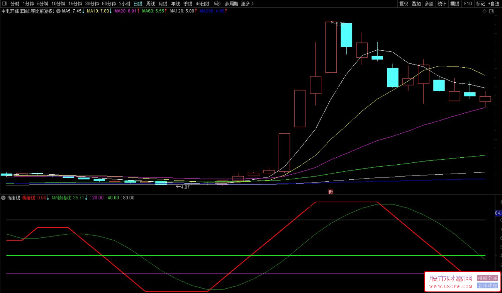Click the 涨 marker under the chart
Image resolution: width=502 pixels, height=293 pixels.
(x=331, y=192)
